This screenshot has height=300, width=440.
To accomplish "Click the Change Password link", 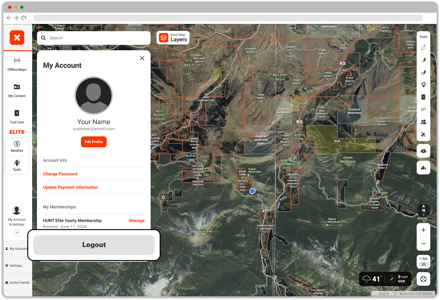I will [60, 174].
